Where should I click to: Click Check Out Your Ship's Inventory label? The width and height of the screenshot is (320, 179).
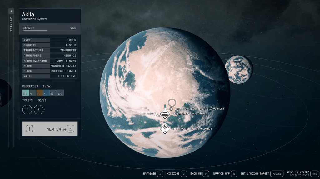click(200, 109)
